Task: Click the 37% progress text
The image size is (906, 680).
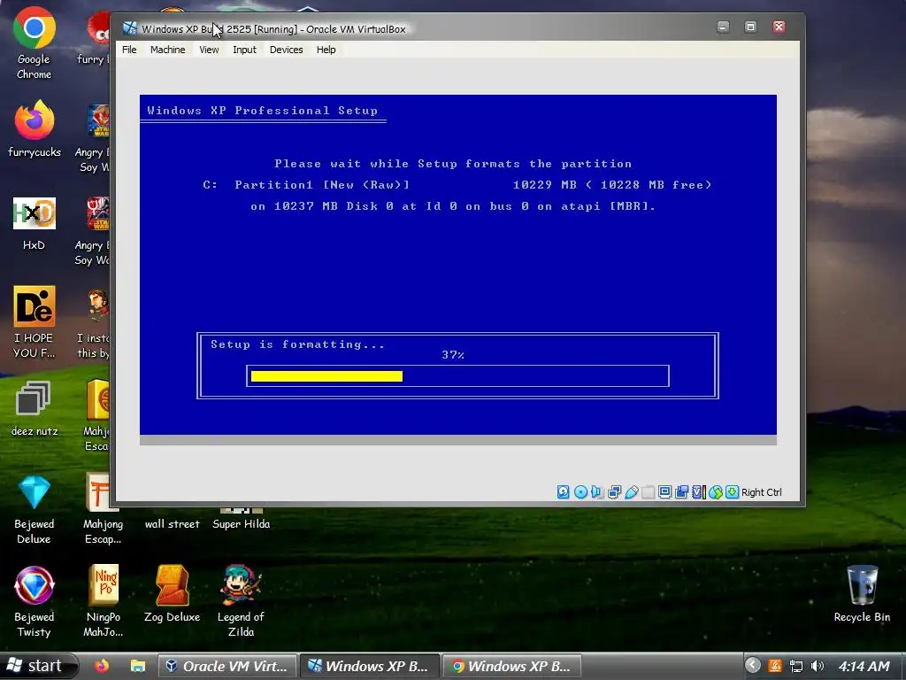Action: (x=453, y=355)
